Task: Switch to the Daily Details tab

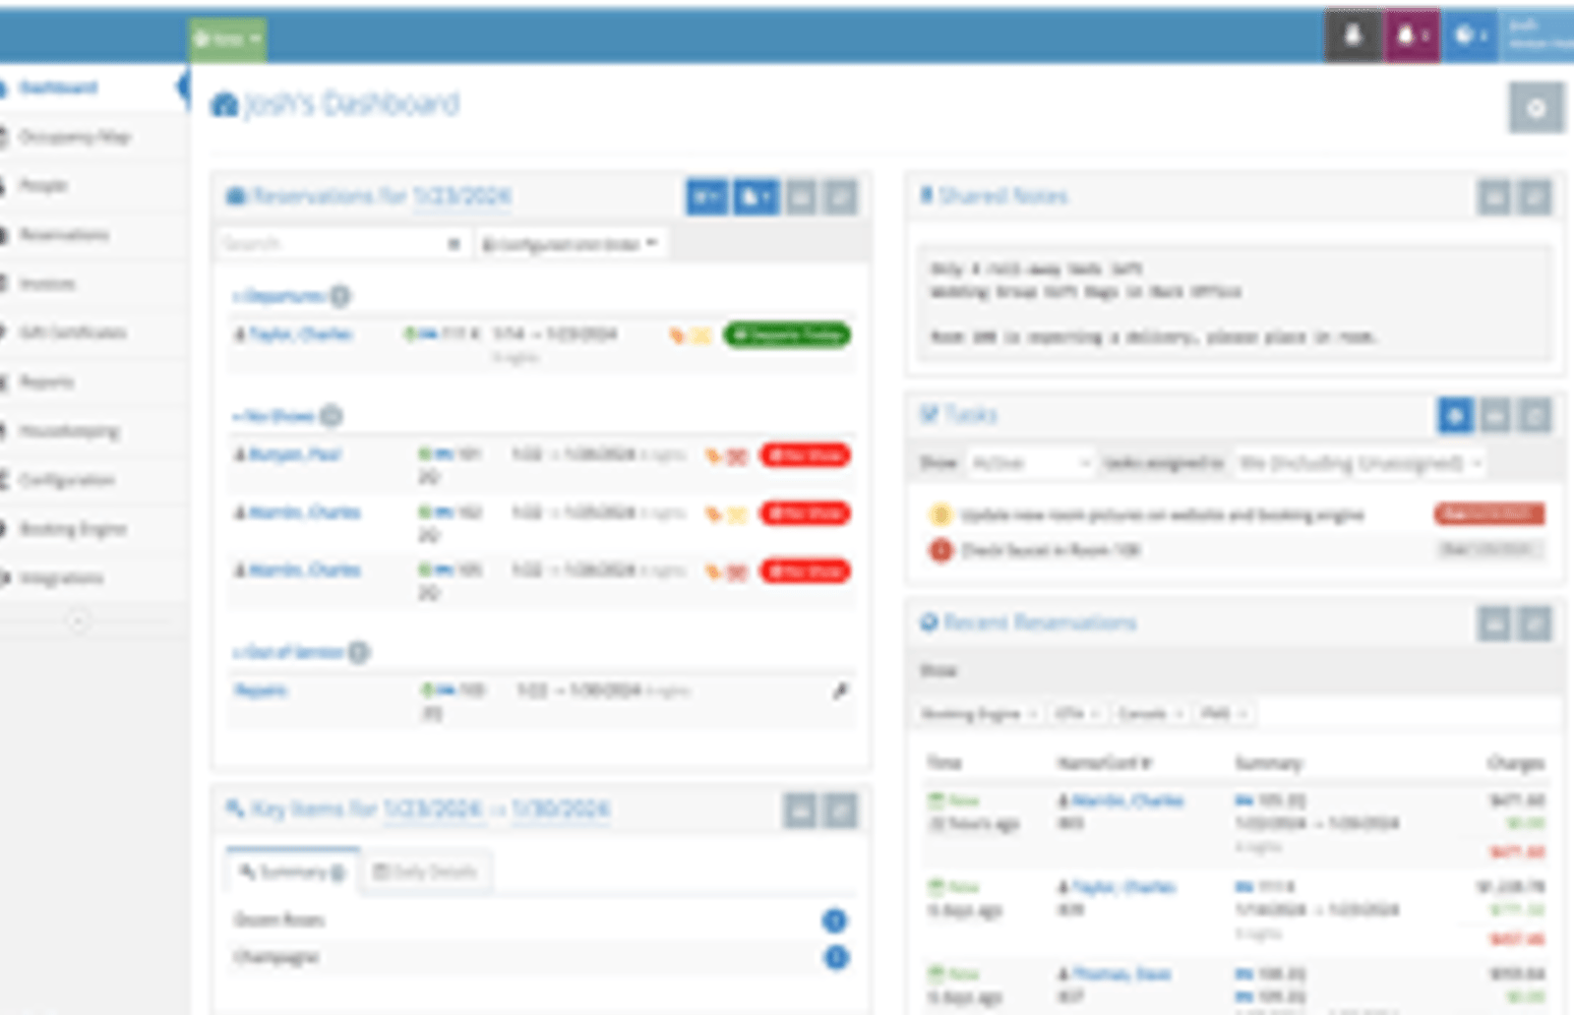Action: click(x=425, y=871)
